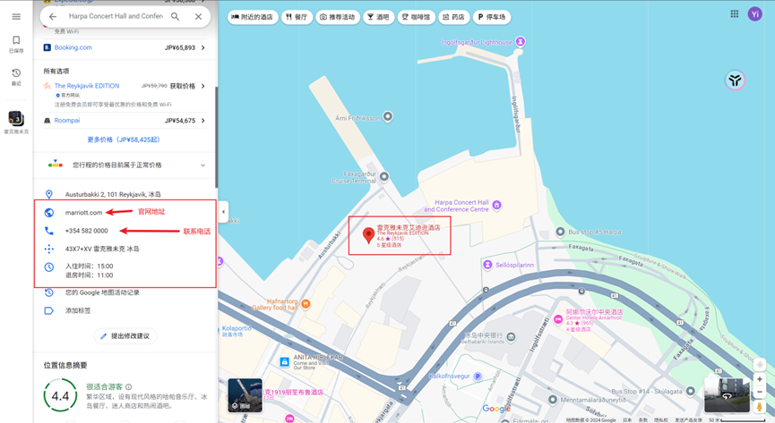Open the Yi account avatar
Viewport: 775px width, 423px height.
tap(754, 14)
